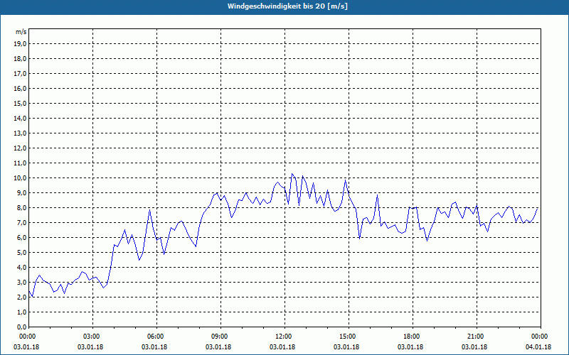Click the '03.01.18' date under 12:00
The width and height of the screenshot is (569, 355).
[282, 347]
